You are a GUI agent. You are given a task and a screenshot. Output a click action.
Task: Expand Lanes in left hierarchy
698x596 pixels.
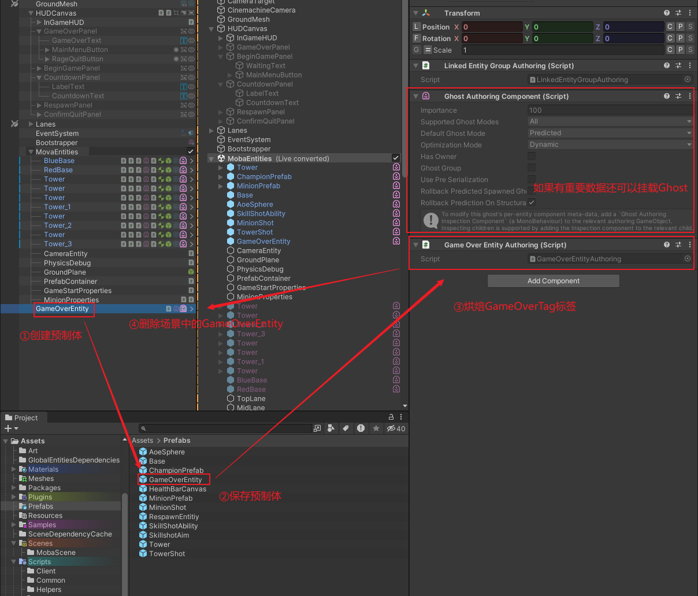(x=31, y=124)
